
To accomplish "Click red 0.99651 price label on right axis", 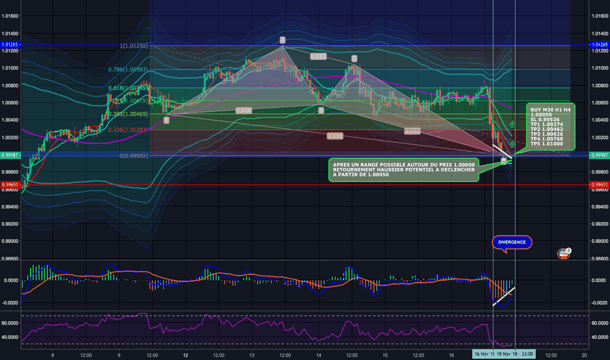I will click(x=600, y=185).
